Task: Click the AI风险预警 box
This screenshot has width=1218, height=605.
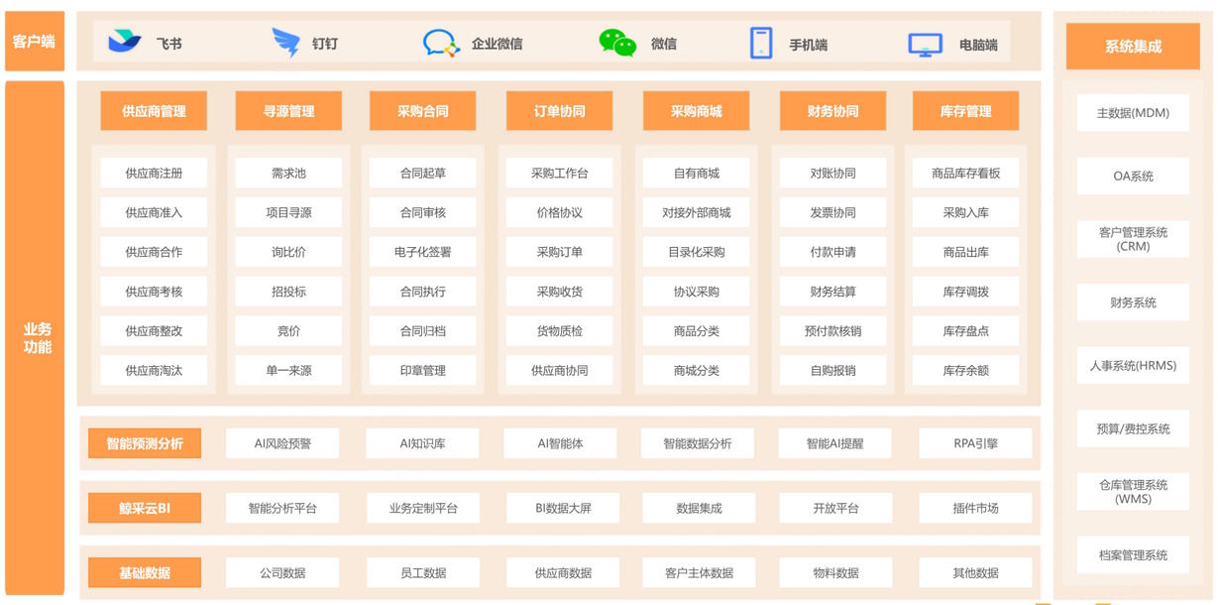Action: [x=282, y=443]
